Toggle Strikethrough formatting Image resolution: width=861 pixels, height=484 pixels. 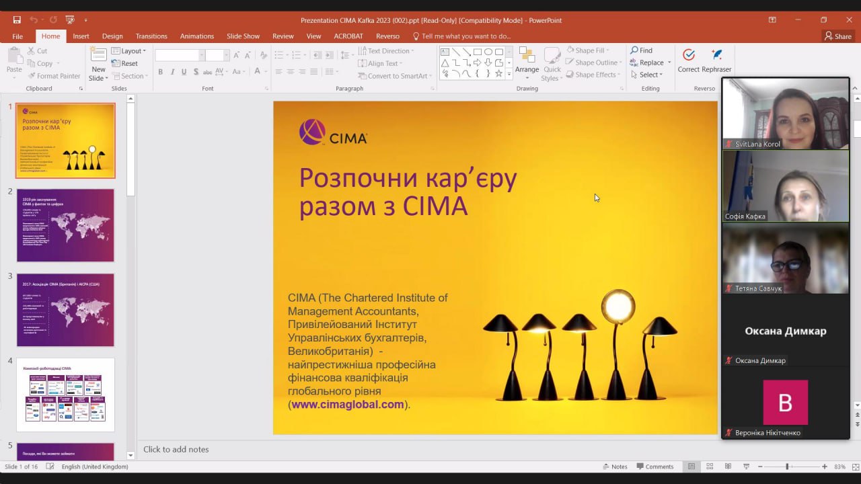209,72
